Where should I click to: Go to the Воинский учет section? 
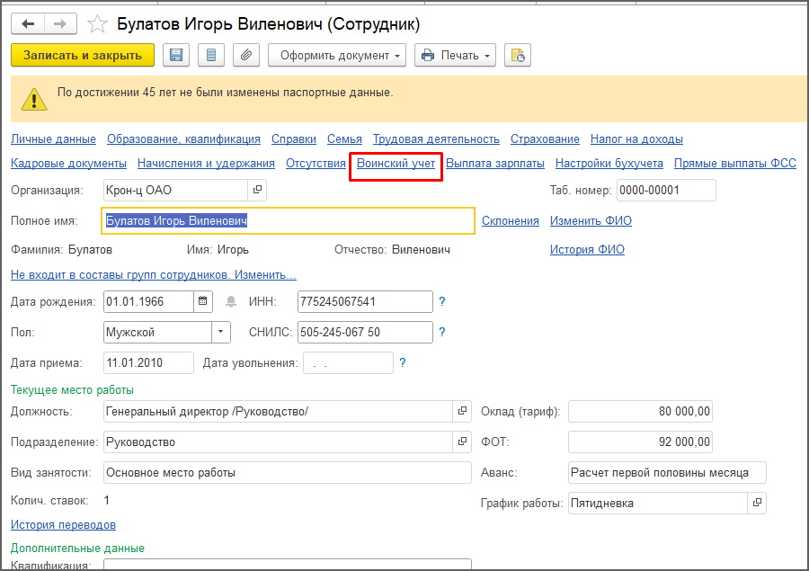point(396,164)
